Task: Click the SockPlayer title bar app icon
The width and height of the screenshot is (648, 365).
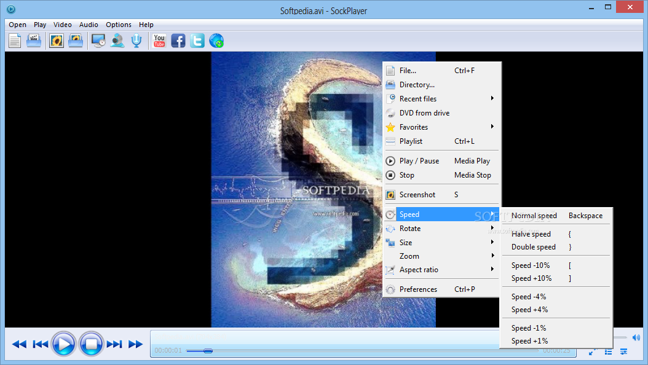Action: [11, 9]
